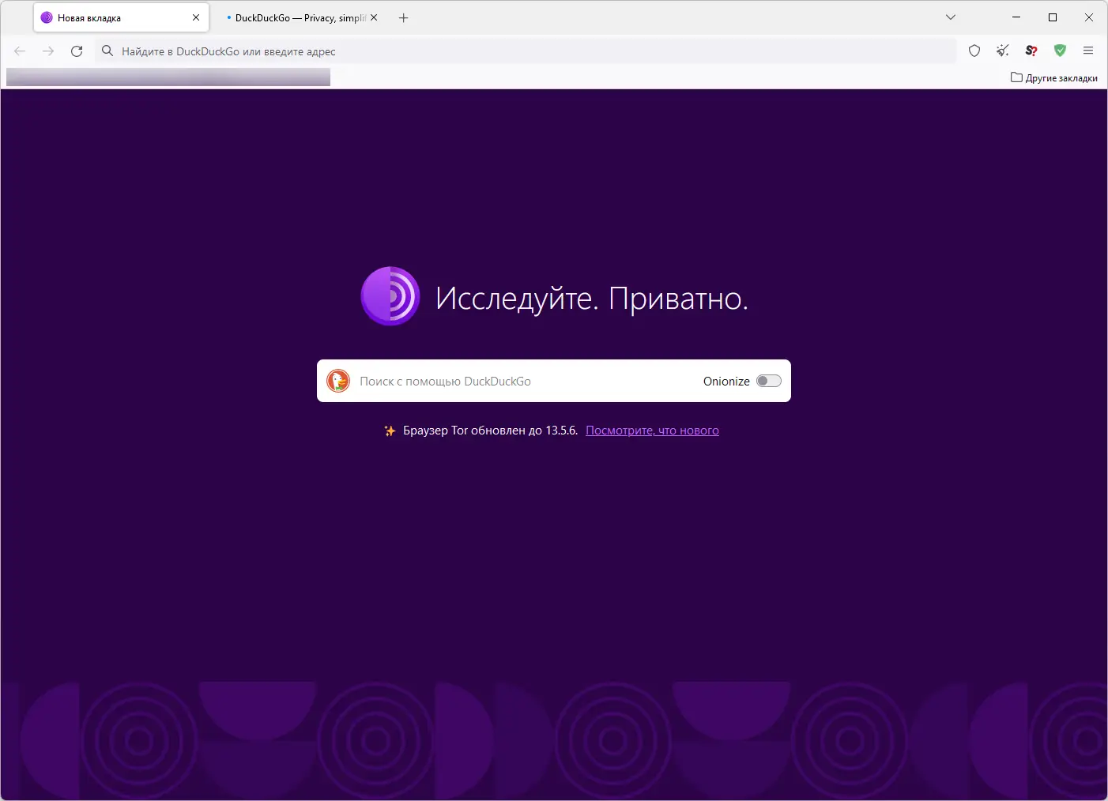Toggle the Onionize switch

pos(769,381)
